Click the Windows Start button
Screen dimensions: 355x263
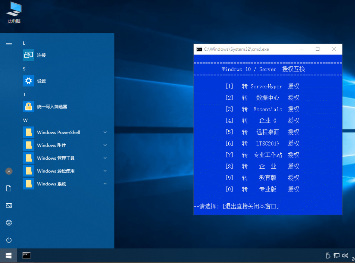[x=9, y=256]
